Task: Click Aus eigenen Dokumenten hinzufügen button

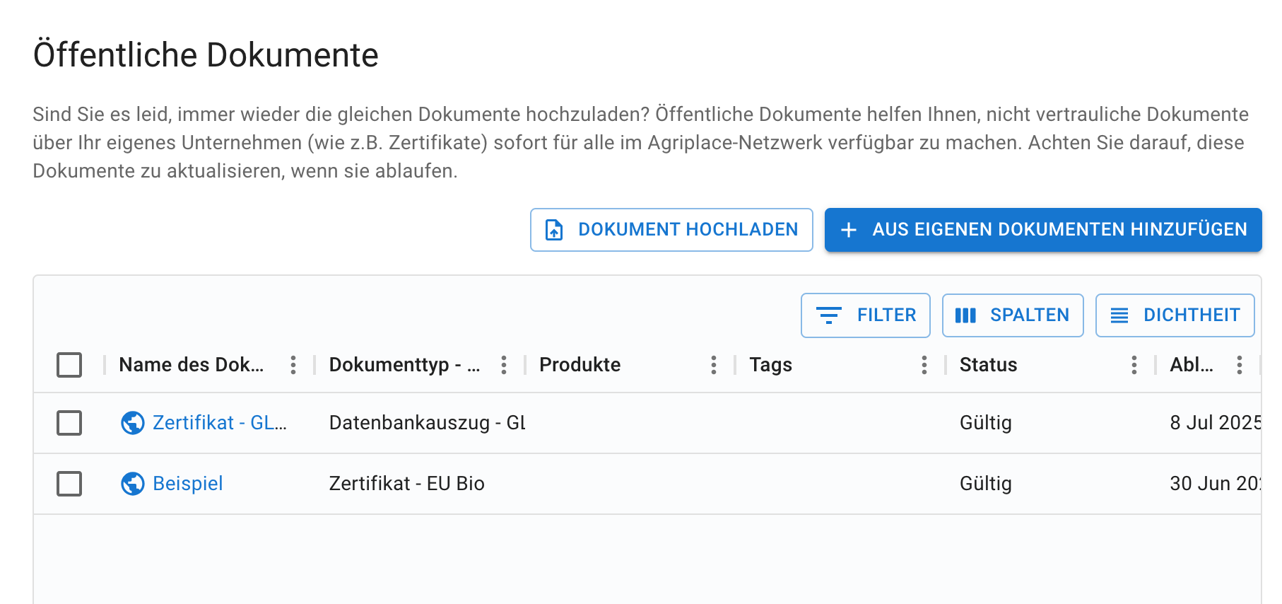Action: [x=1043, y=230]
